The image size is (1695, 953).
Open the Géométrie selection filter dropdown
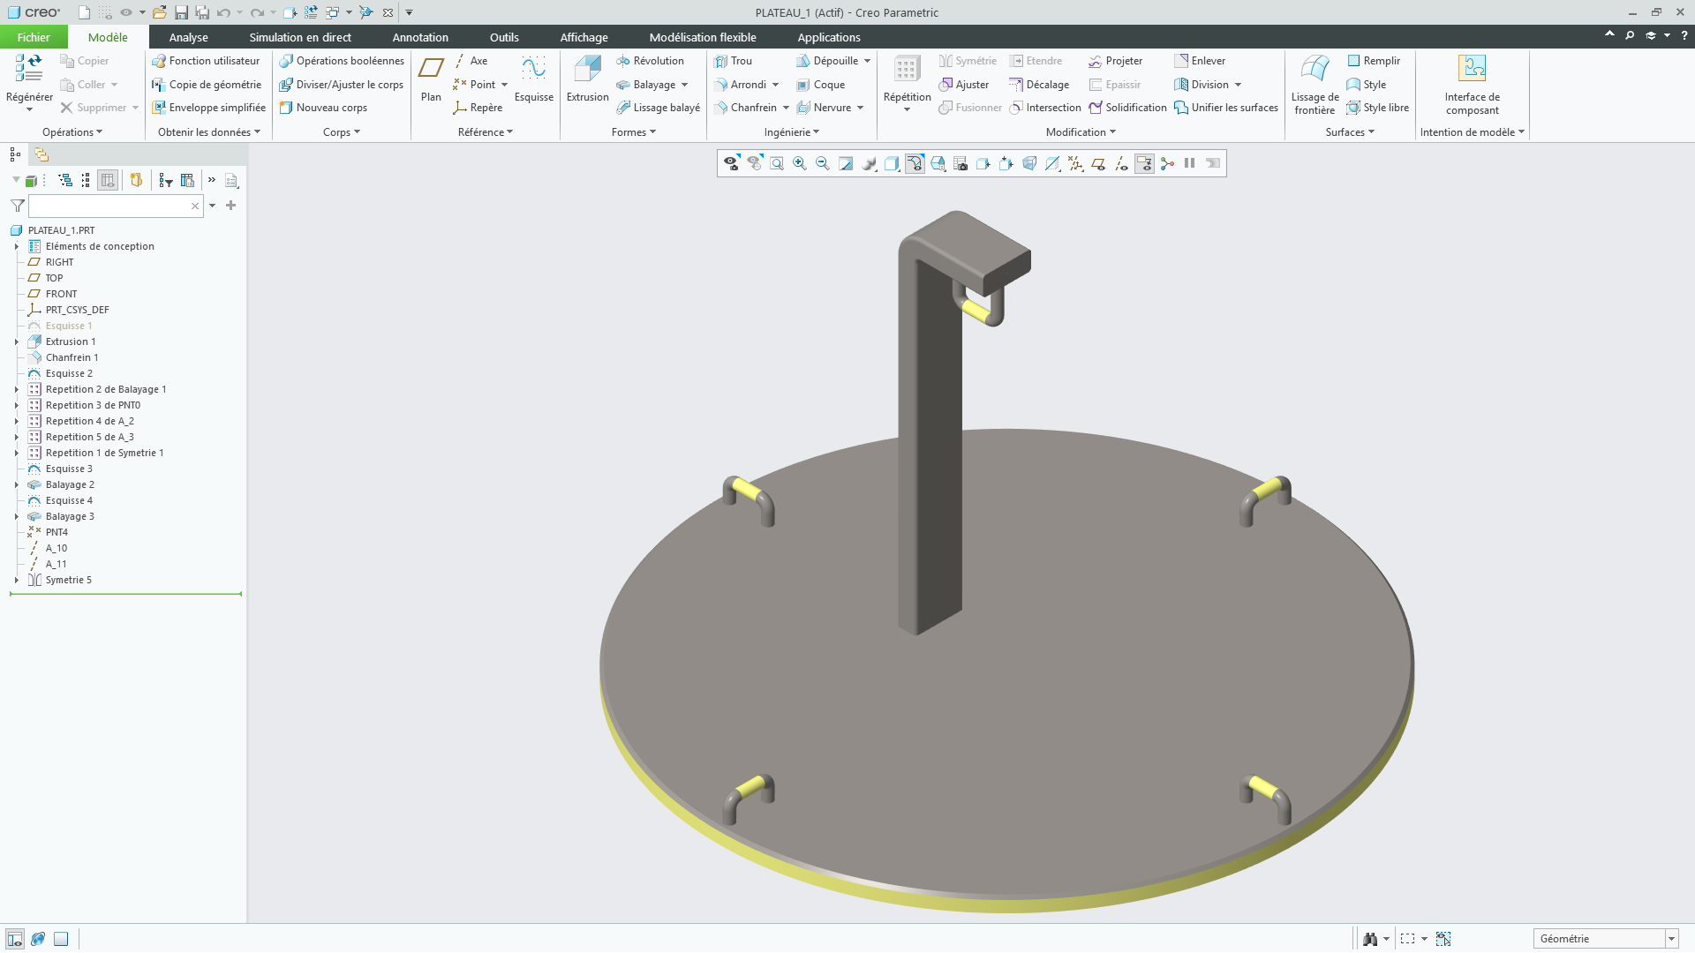1671,939
